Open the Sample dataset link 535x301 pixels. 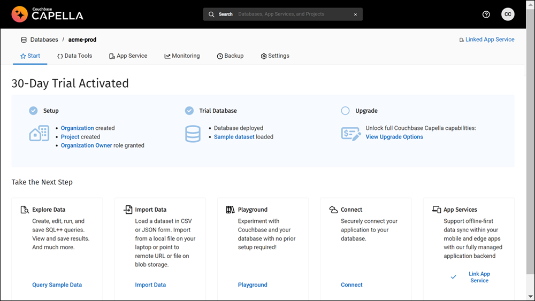pyautogui.click(x=234, y=137)
